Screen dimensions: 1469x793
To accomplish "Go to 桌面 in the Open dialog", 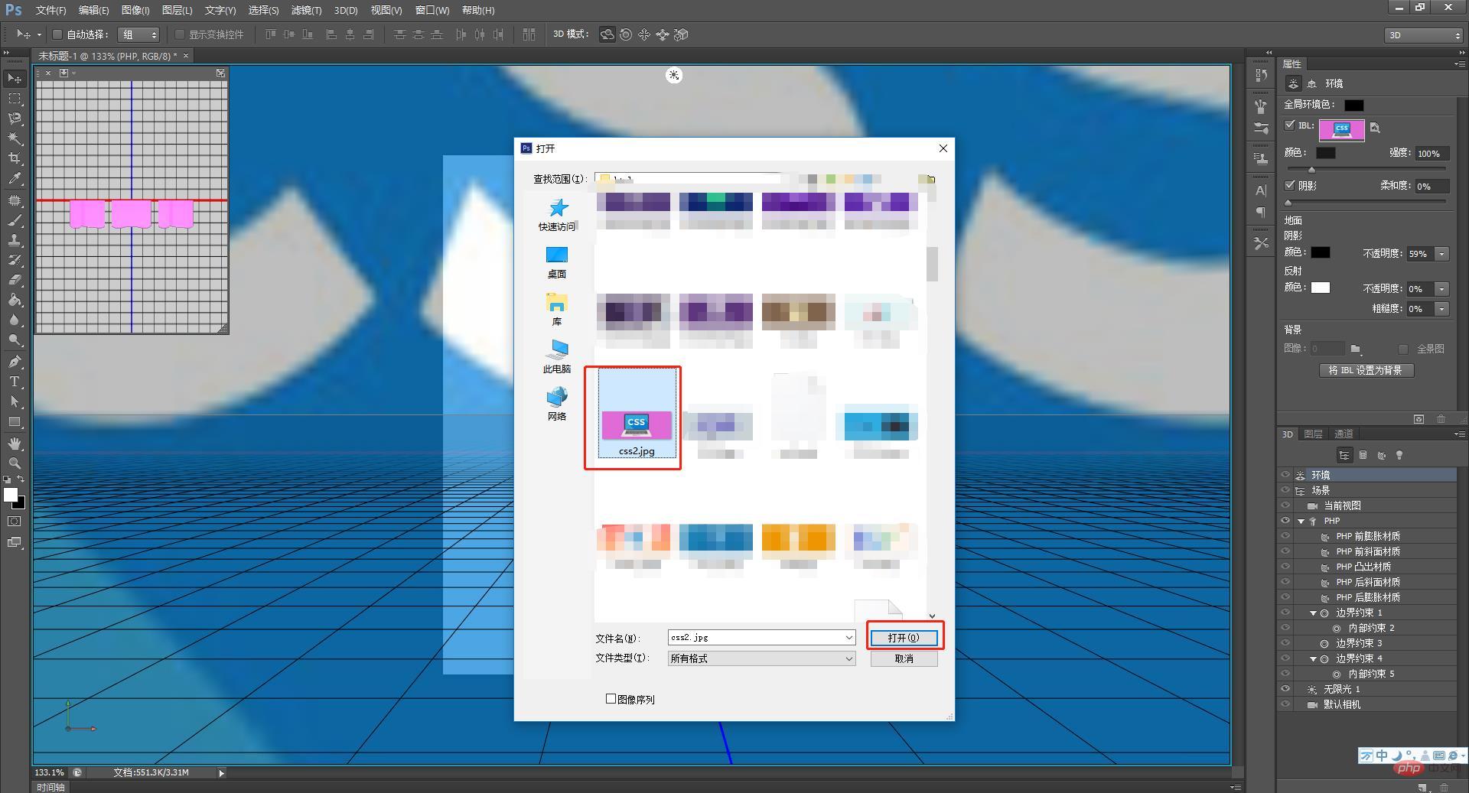I will [x=557, y=262].
